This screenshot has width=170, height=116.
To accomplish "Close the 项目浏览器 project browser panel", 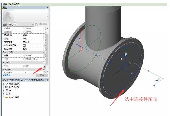I will [47, 80].
